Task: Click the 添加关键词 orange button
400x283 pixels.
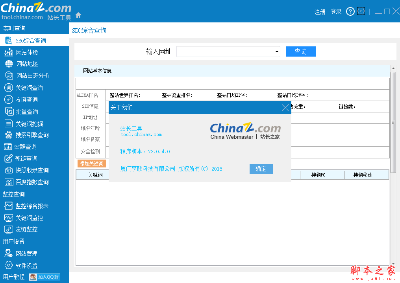Action: 92,164
